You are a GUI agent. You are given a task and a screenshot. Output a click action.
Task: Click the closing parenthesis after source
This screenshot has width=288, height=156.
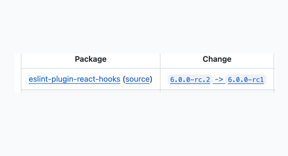click(x=151, y=79)
